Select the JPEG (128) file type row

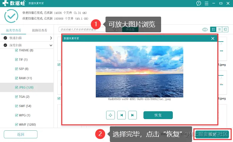tap(27, 87)
